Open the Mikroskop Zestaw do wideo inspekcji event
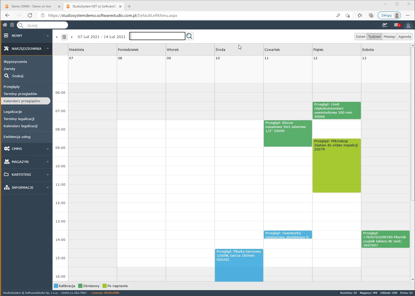This screenshot has width=415, height=296. (337, 165)
